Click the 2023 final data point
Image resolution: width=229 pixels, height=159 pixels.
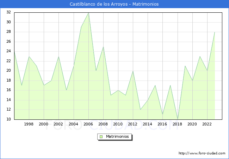click(x=215, y=32)
